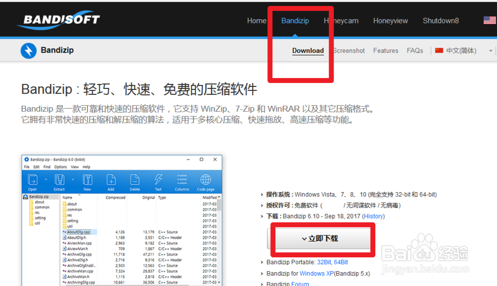Open the FAQs sub-tab
The image size is (497, 286).
[415, 51]
